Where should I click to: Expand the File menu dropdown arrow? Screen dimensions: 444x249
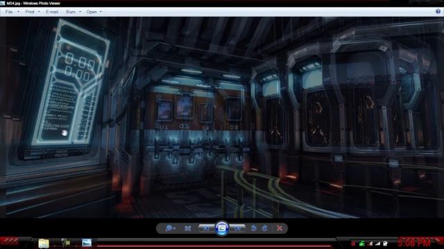pyautogui.click(x=19, y=12)
